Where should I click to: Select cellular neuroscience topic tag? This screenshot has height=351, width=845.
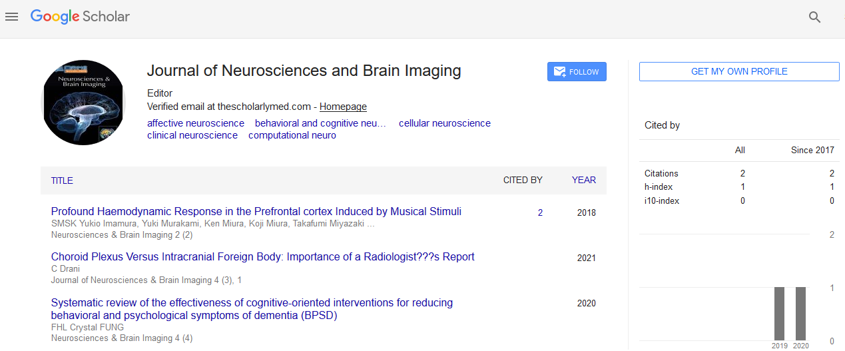444,123
